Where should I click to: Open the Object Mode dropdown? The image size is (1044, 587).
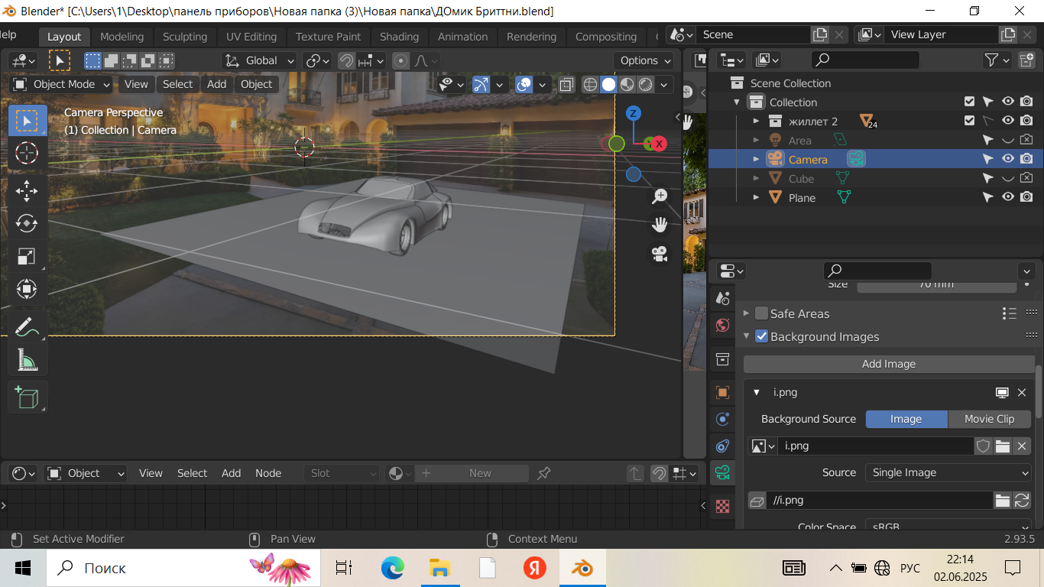pos(62,84)
